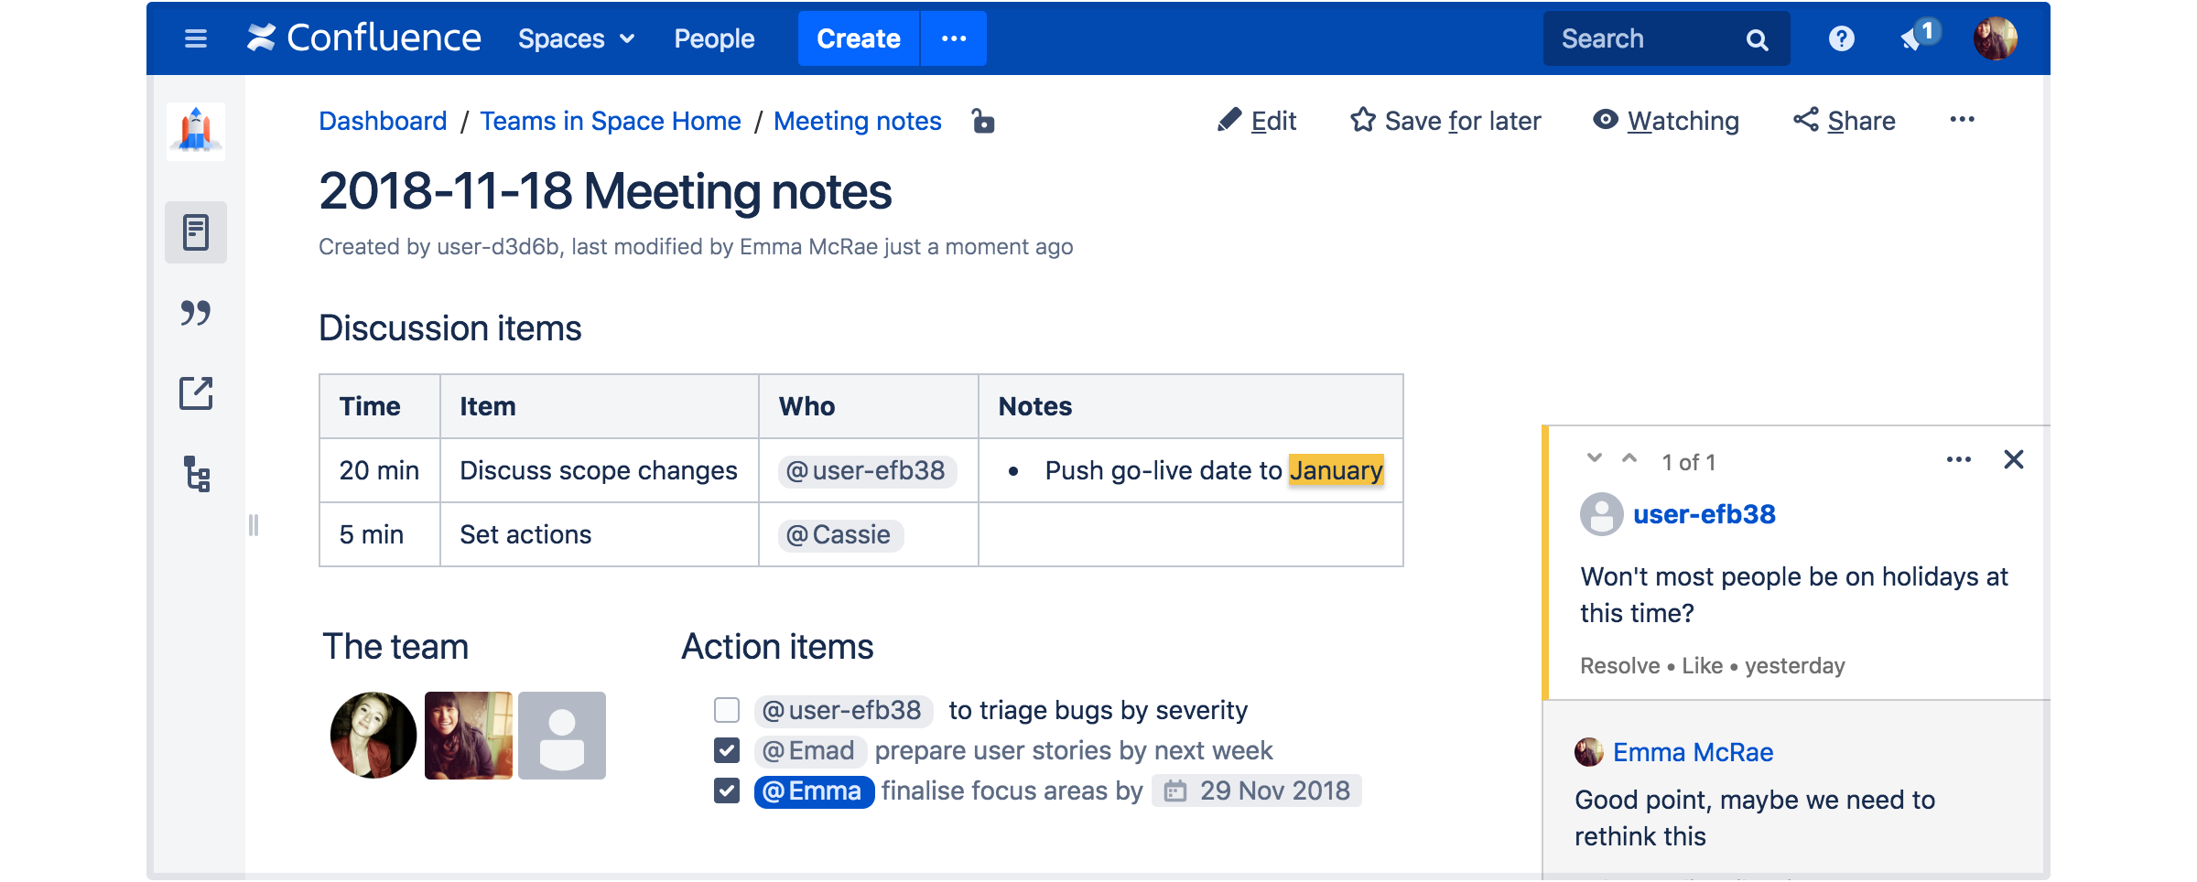
Task: Click grey default team member avatar
Action: [562, 736]
